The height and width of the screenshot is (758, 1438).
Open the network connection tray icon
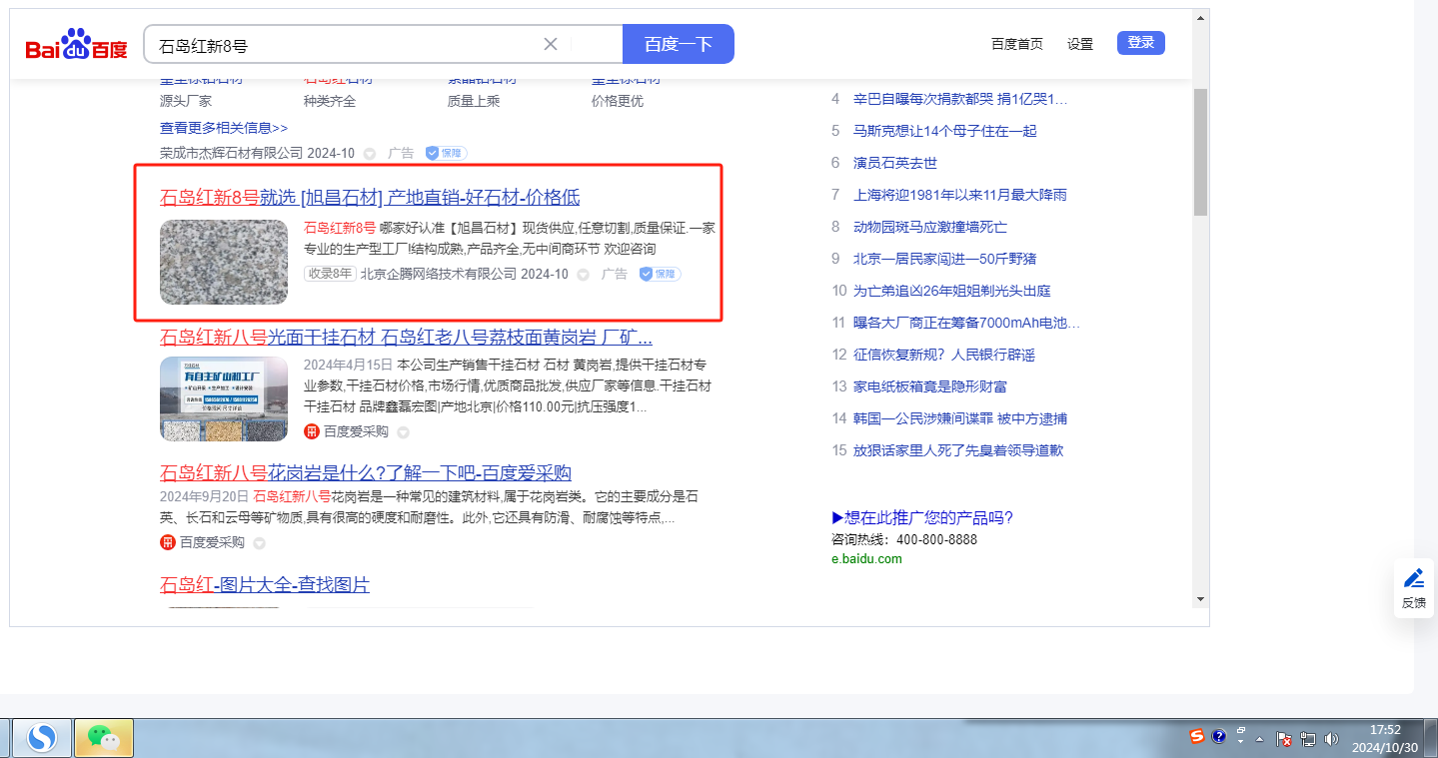(1307, 739)
